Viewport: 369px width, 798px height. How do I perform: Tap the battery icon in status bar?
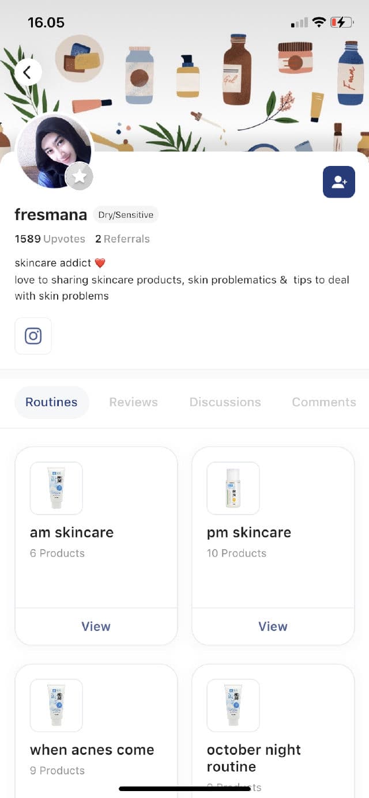pos(341,22)
